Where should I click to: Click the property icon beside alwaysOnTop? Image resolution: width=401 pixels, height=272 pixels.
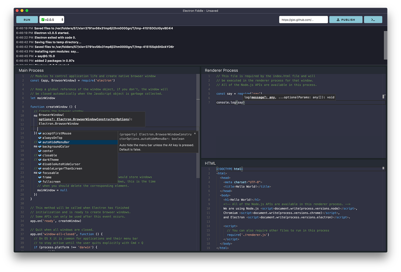[x=40, y=138]
